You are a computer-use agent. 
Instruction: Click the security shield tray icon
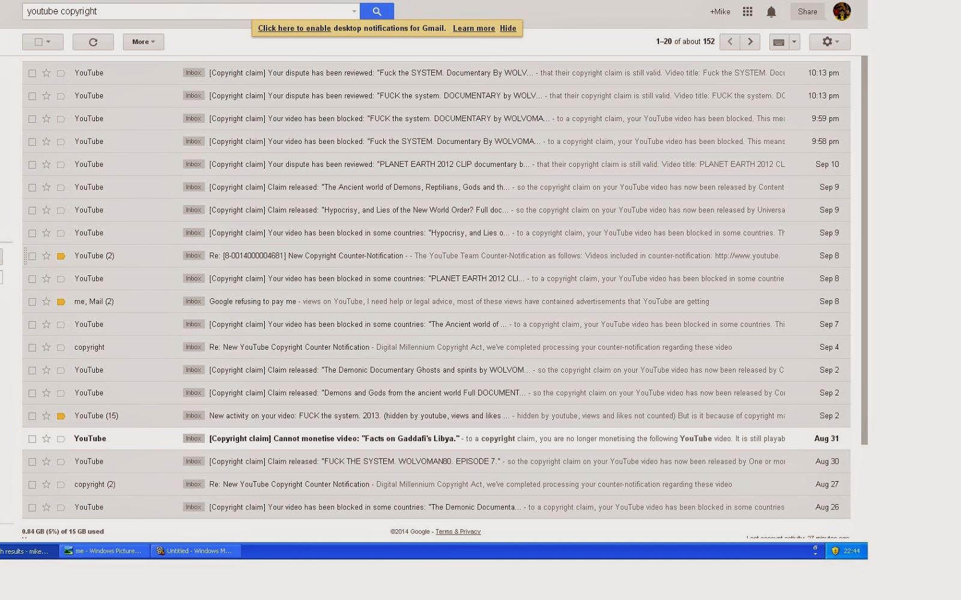click(x=835, y=551)
